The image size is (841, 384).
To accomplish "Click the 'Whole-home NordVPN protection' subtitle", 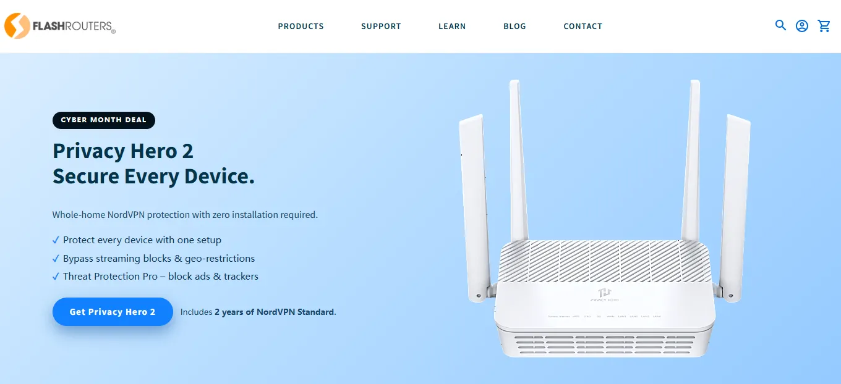I will click(185, 215).
